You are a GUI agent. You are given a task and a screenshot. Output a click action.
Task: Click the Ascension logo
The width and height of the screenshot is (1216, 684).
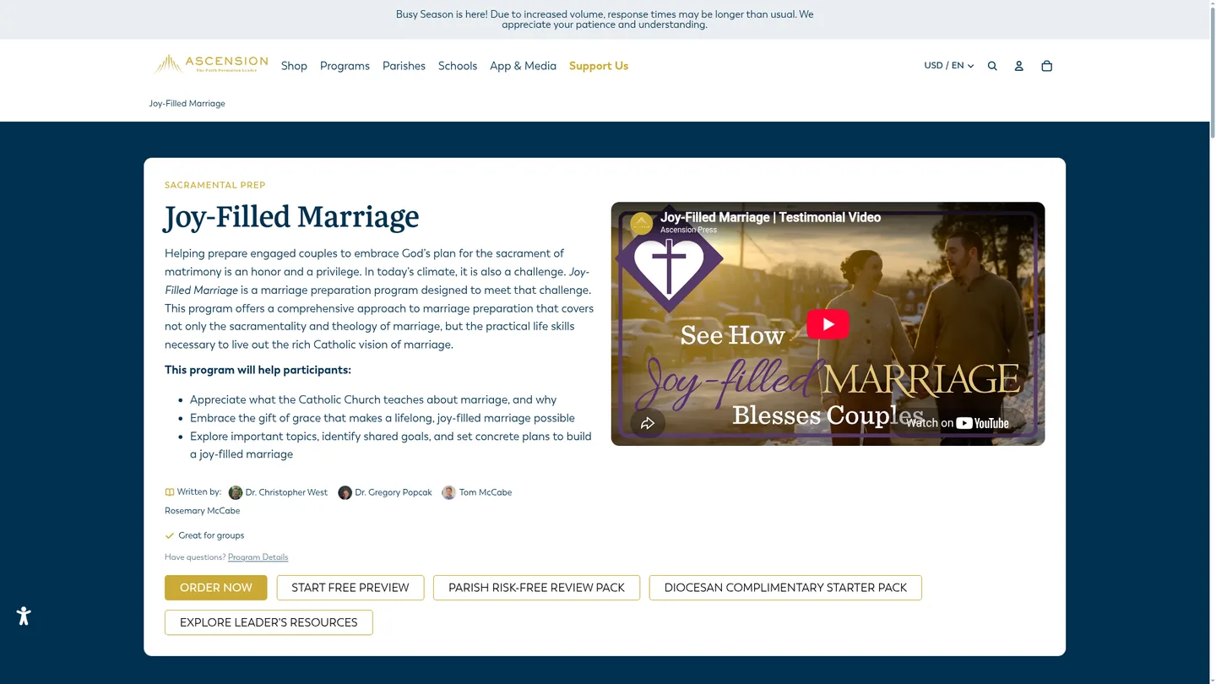click(x=210, y=64)
